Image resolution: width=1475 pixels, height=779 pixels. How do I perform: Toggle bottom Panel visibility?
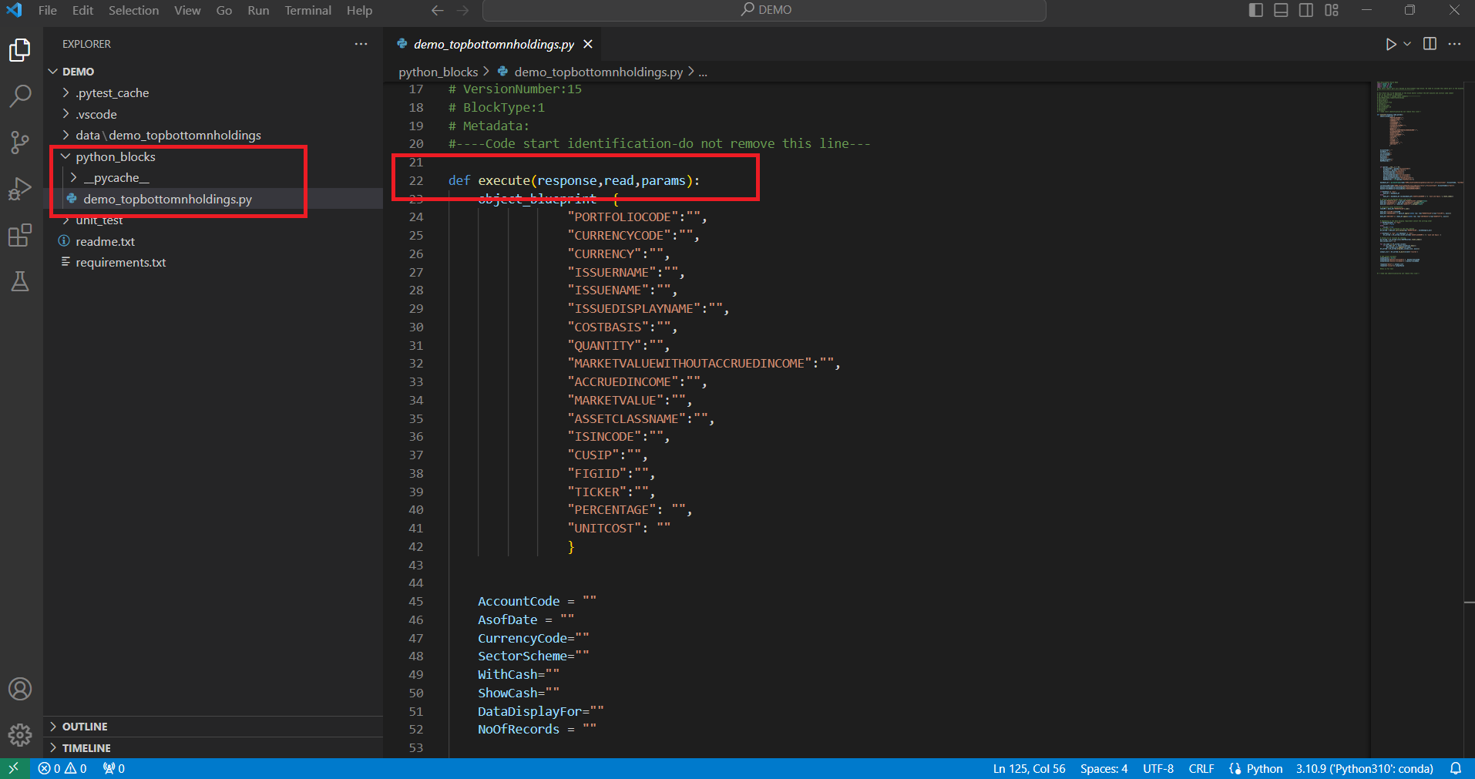(1281, 10)
